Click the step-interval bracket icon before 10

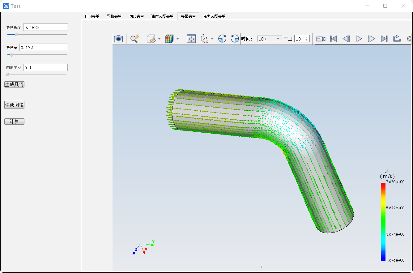click(x=288, y=39)
